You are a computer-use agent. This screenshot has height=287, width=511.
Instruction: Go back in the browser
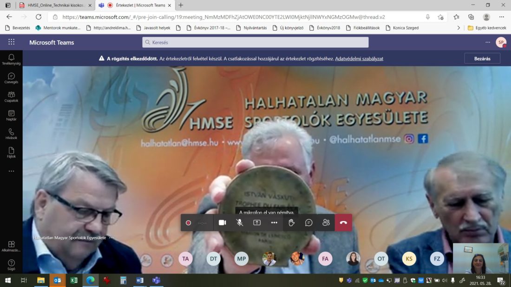9,17
